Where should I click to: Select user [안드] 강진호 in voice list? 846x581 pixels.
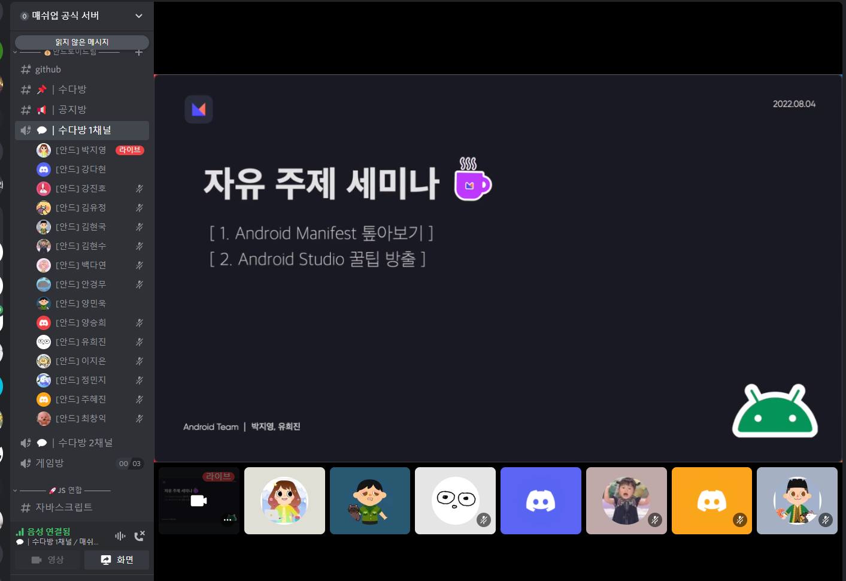coord(90,188)
